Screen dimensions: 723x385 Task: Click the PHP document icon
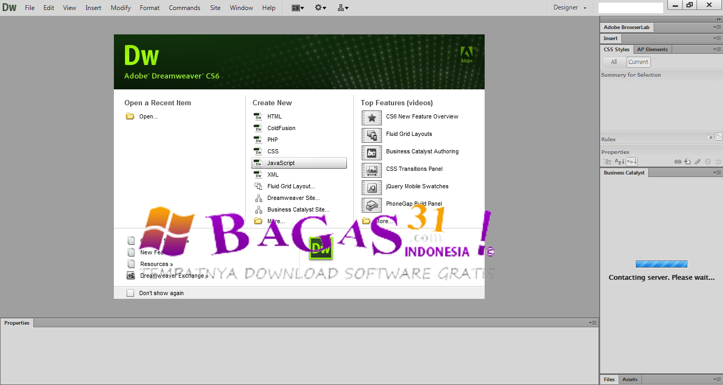point(258,140)
